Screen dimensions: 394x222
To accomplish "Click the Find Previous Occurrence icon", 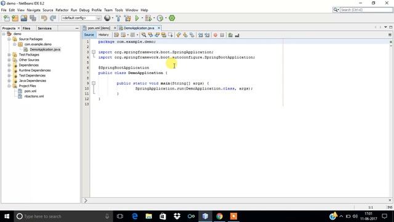I will (x=150, y=35).
